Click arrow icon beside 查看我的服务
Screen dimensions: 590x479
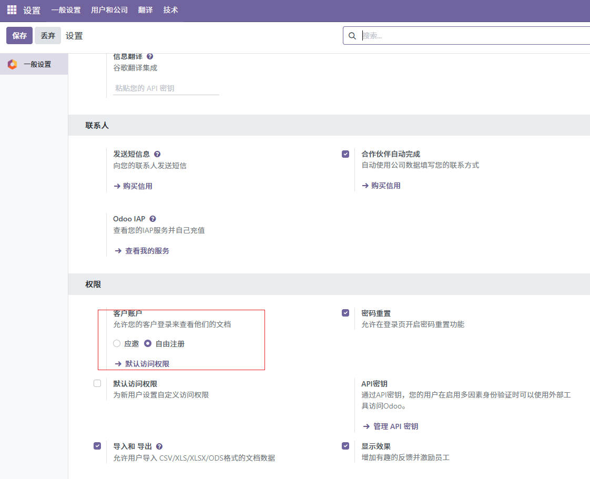pyautogui.click(x=118, y=251)
